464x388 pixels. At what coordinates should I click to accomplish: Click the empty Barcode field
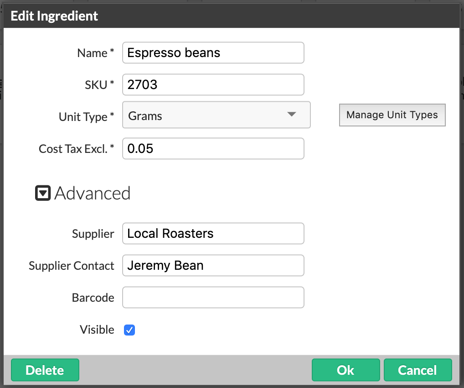pyautogui.click(x=213, y=297)
